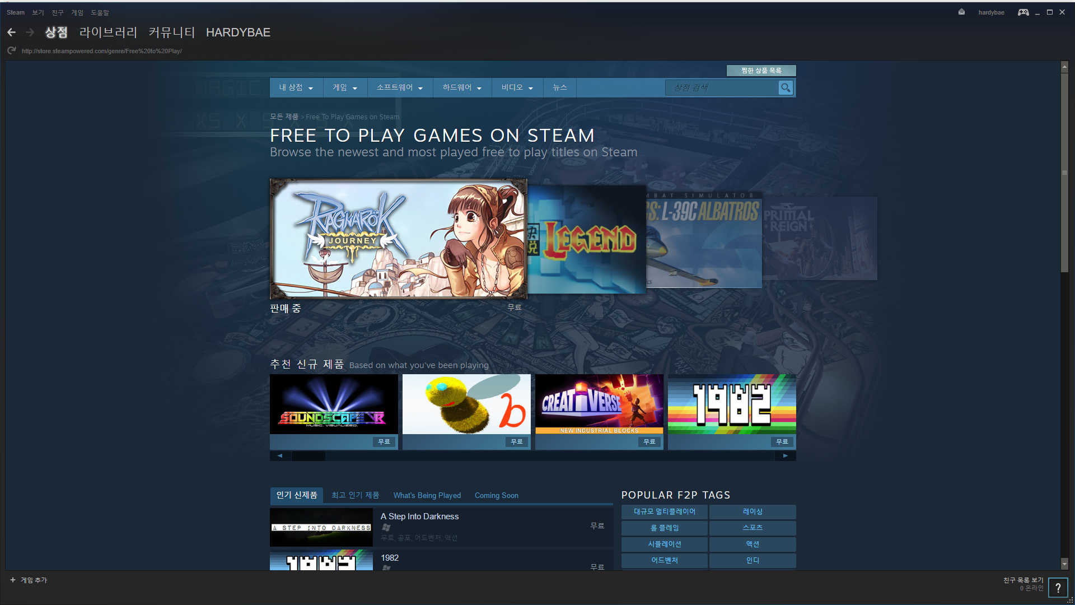Select the What's Being Played tab
This screenshot has width=1075, height=605.
427,496
